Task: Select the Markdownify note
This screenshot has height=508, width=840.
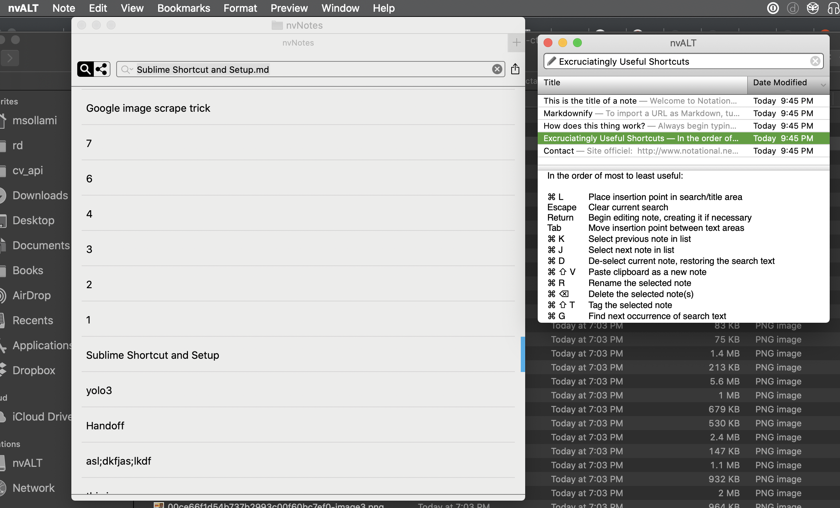Action: tap(642, 113)
